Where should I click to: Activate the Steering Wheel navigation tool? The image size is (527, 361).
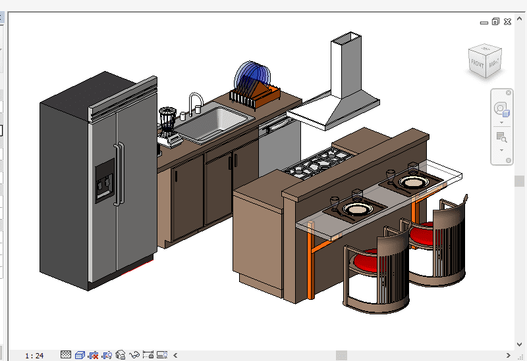(501, 108)
